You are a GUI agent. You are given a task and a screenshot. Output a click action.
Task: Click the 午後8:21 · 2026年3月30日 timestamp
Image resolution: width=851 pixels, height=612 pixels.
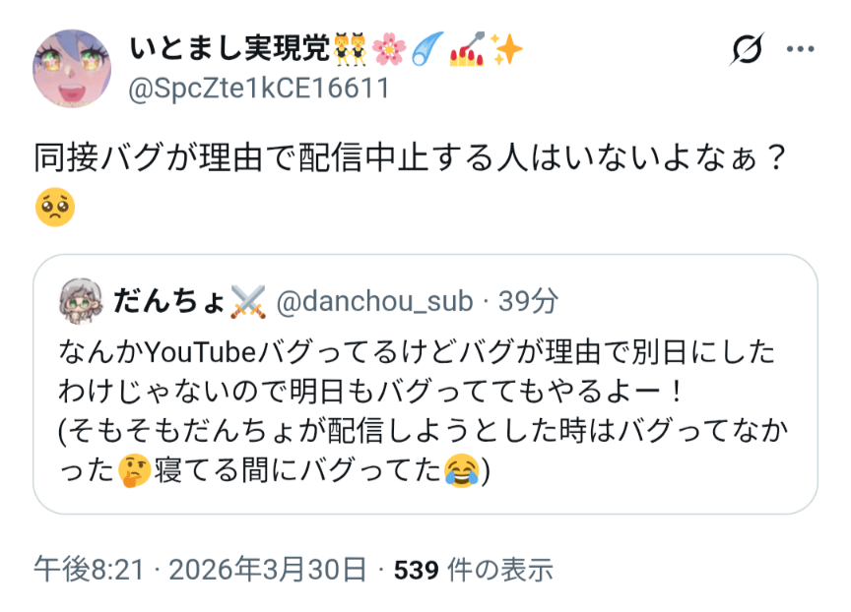[200, 570]
